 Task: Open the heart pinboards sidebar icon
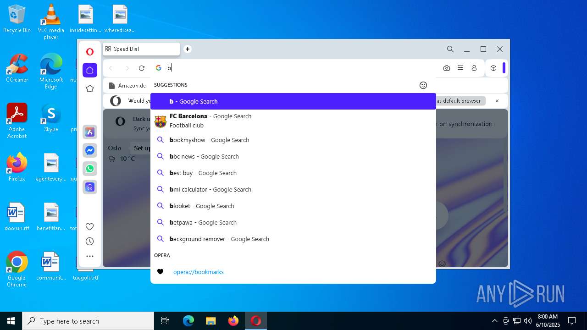click(90, 226)
